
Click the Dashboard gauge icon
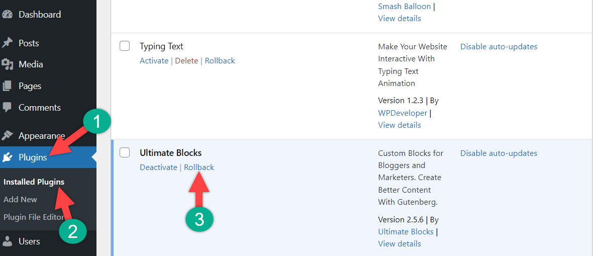(7, 15)
